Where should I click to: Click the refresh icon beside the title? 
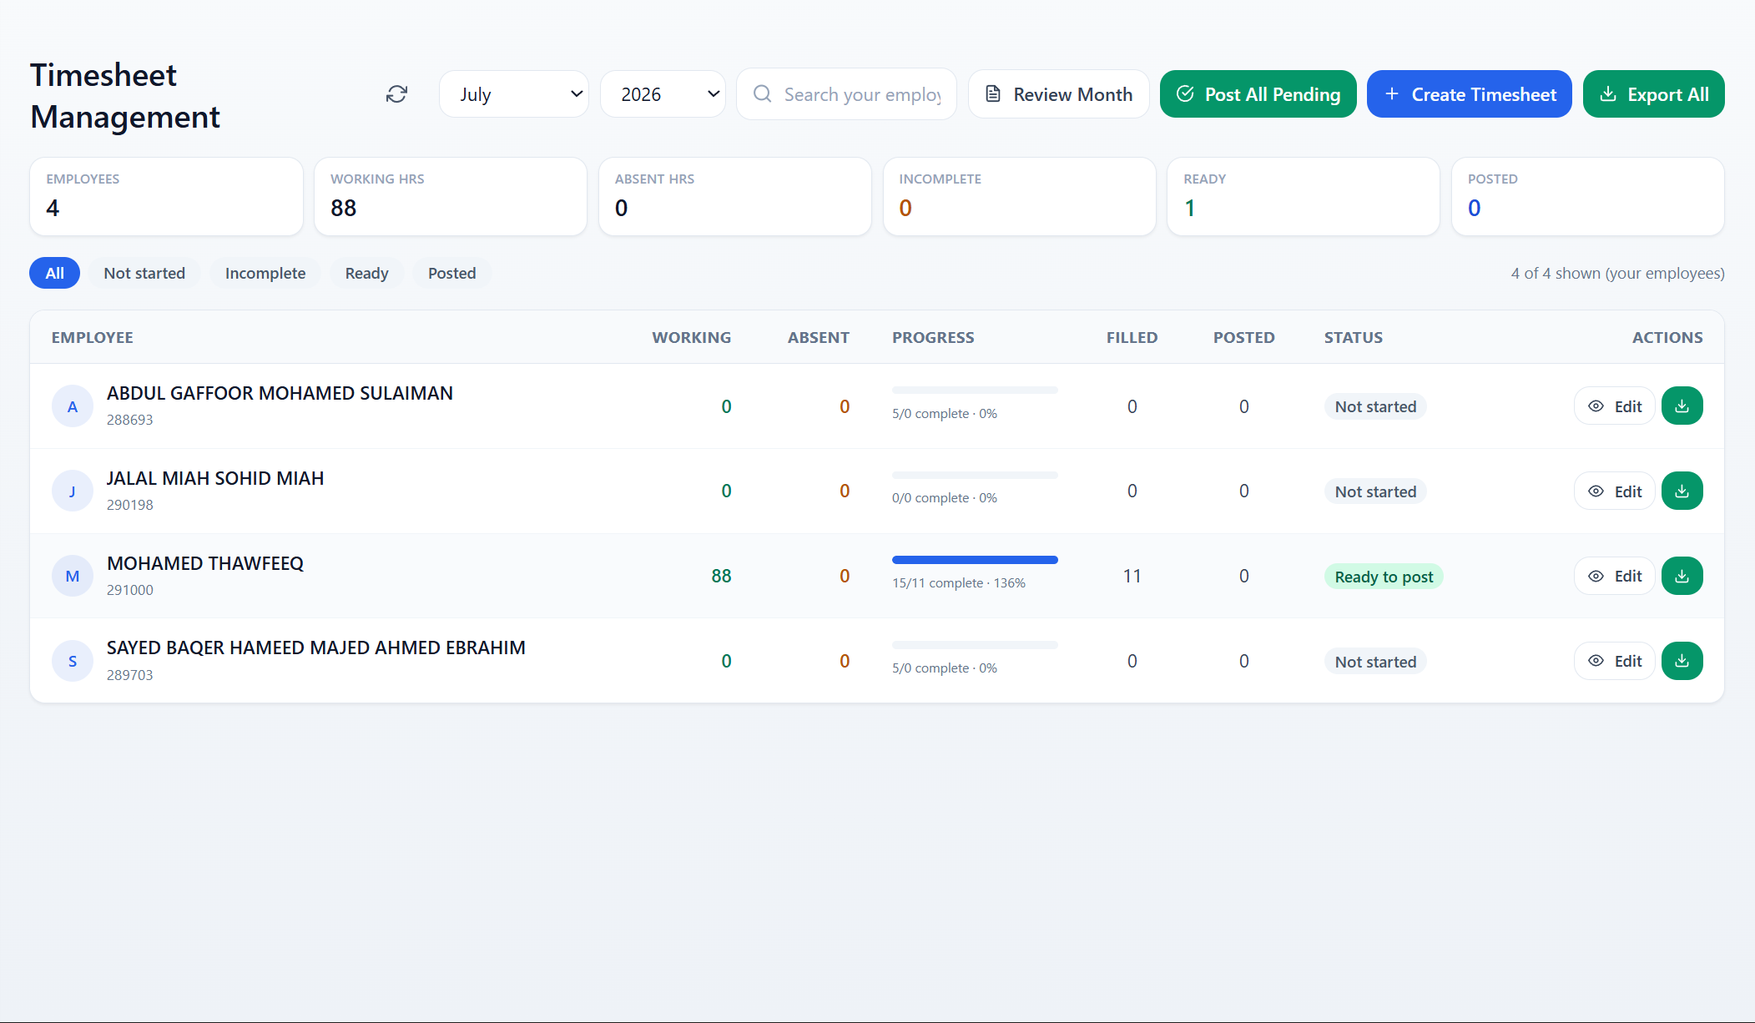click(397, 94)
